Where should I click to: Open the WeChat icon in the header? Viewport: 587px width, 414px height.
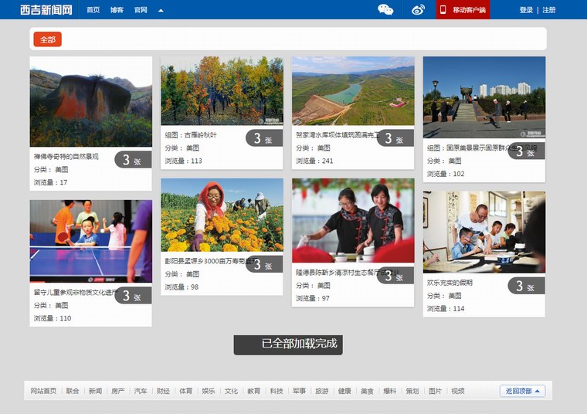tap(385, 10)
